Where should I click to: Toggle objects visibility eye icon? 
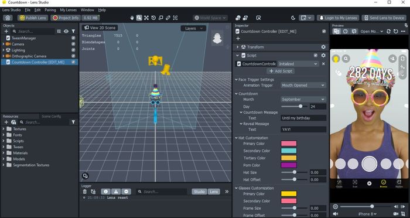66,32
